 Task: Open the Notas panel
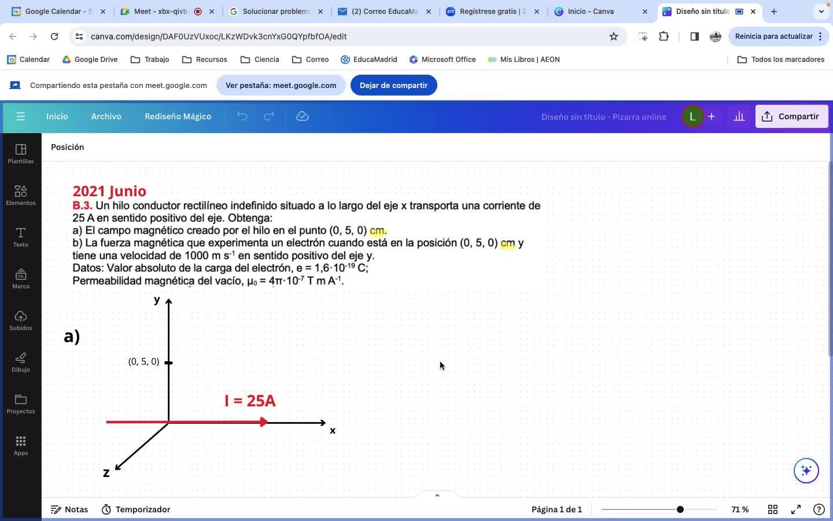69,509
